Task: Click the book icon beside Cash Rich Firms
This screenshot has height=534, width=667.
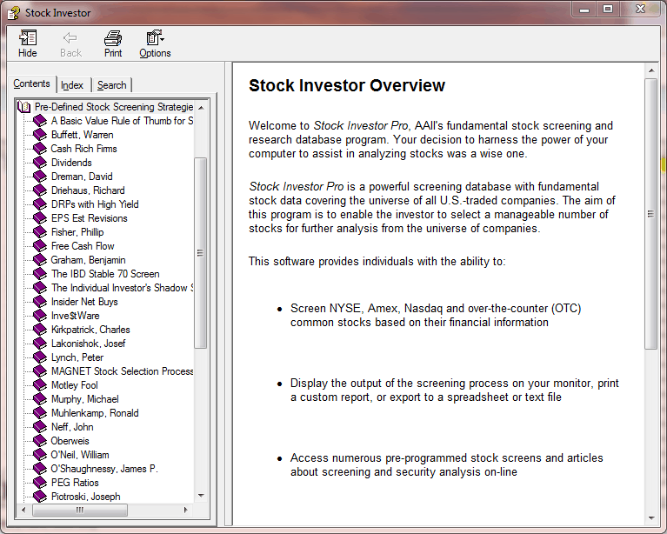Action: tap(39, 149)
